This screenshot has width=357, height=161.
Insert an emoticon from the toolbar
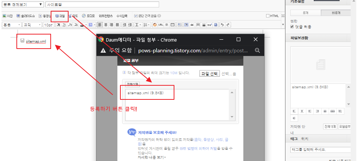[x=155, y=25]
